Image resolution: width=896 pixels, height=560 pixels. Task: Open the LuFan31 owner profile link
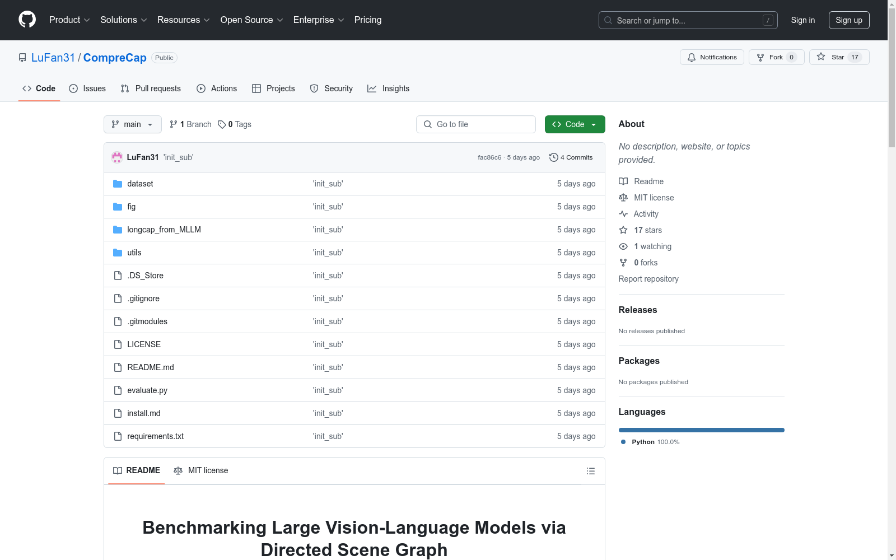tap(53, 58)
